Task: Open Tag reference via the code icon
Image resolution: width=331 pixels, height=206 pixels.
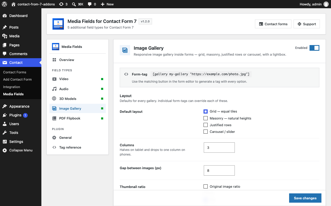Action: 54,147
